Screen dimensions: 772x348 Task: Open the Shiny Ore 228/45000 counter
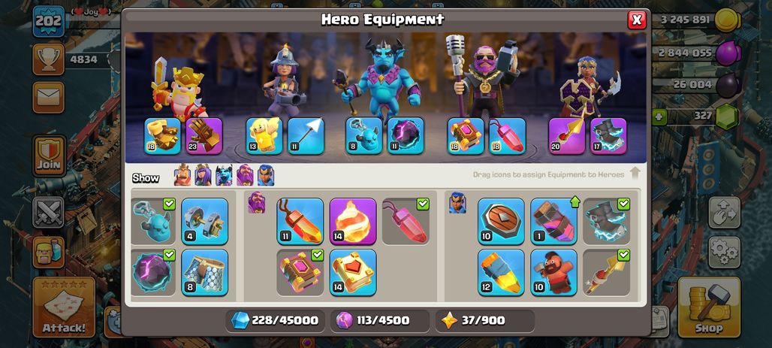(276, 320)
